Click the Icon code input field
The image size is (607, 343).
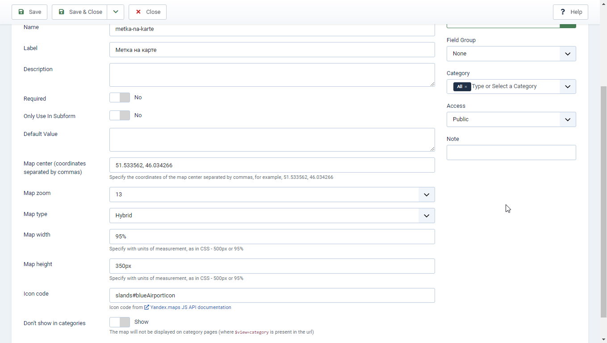pyautogui.click(x=272, y=296)
